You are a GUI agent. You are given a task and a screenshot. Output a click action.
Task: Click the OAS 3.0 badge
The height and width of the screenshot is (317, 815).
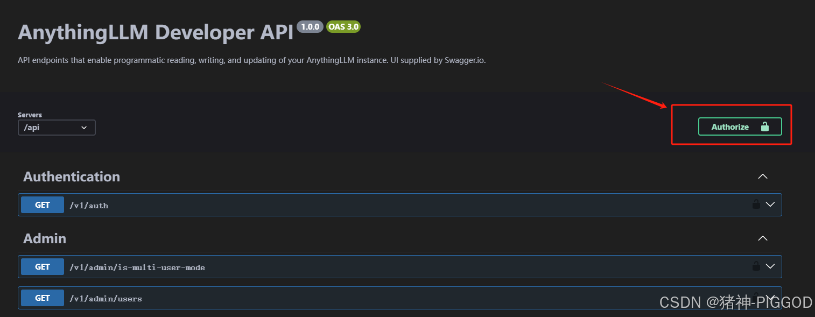pyautogui.click(x=343, y=26)
